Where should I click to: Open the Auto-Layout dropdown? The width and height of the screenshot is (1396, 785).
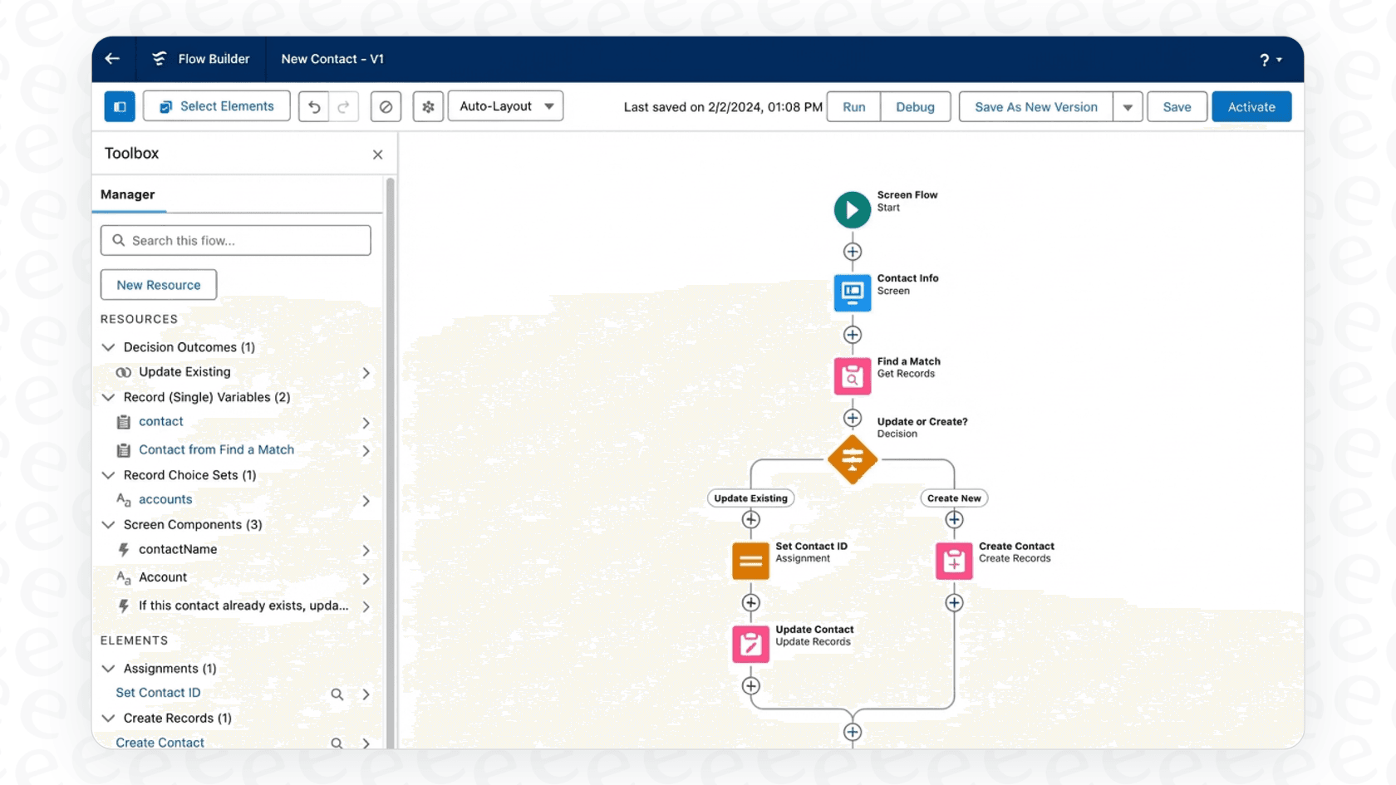click(x=505, y=106)
